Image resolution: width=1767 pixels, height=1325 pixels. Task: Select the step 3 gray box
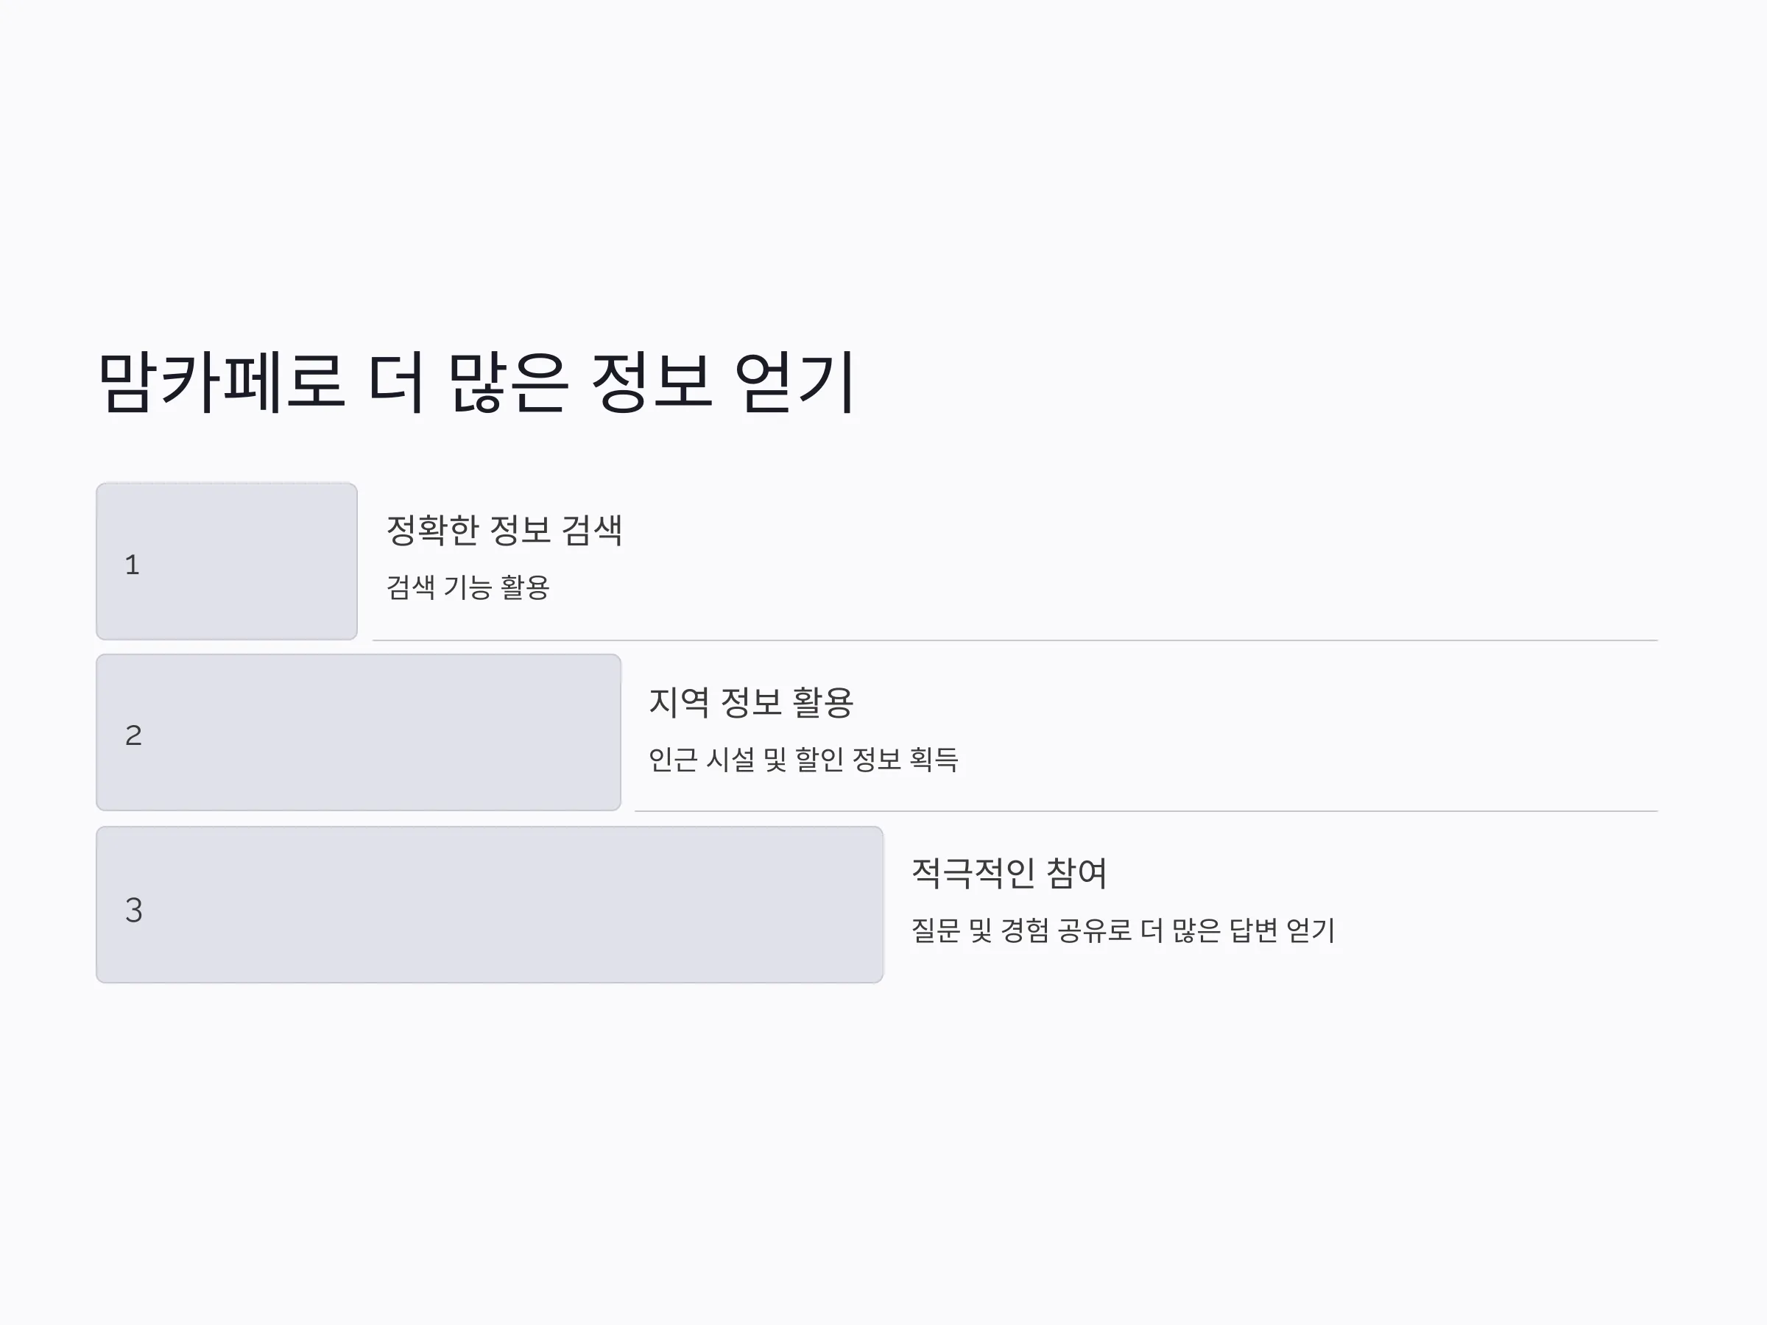[x=490, y=904]
